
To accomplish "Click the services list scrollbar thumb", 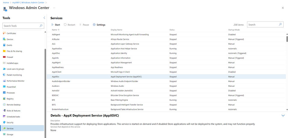I will click(x=287, y=39).
